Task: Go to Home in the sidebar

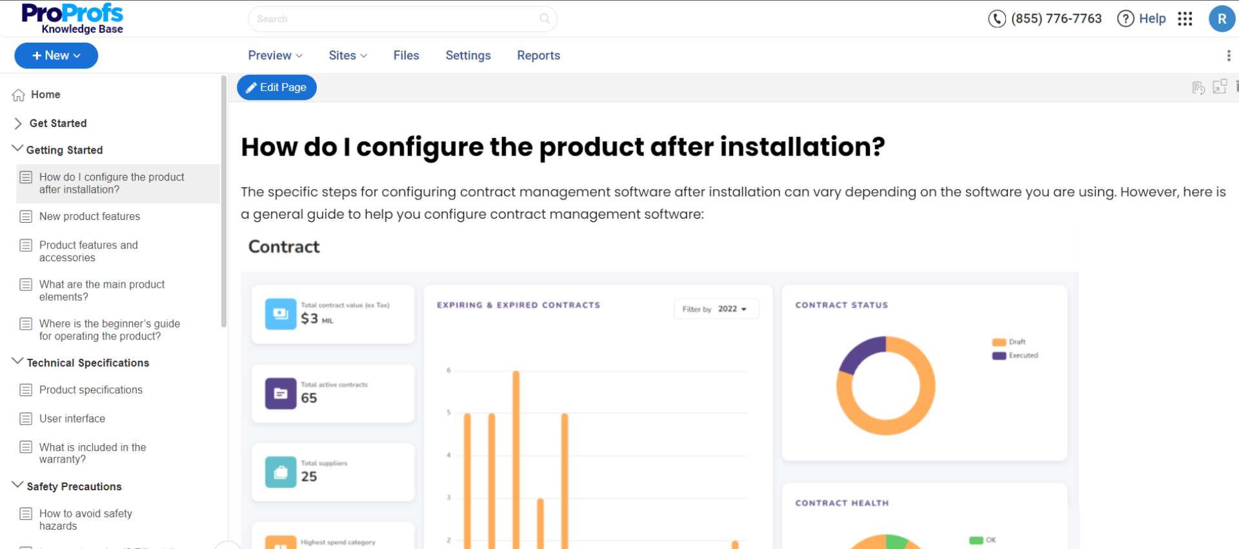Action: (x=46, y=95)
